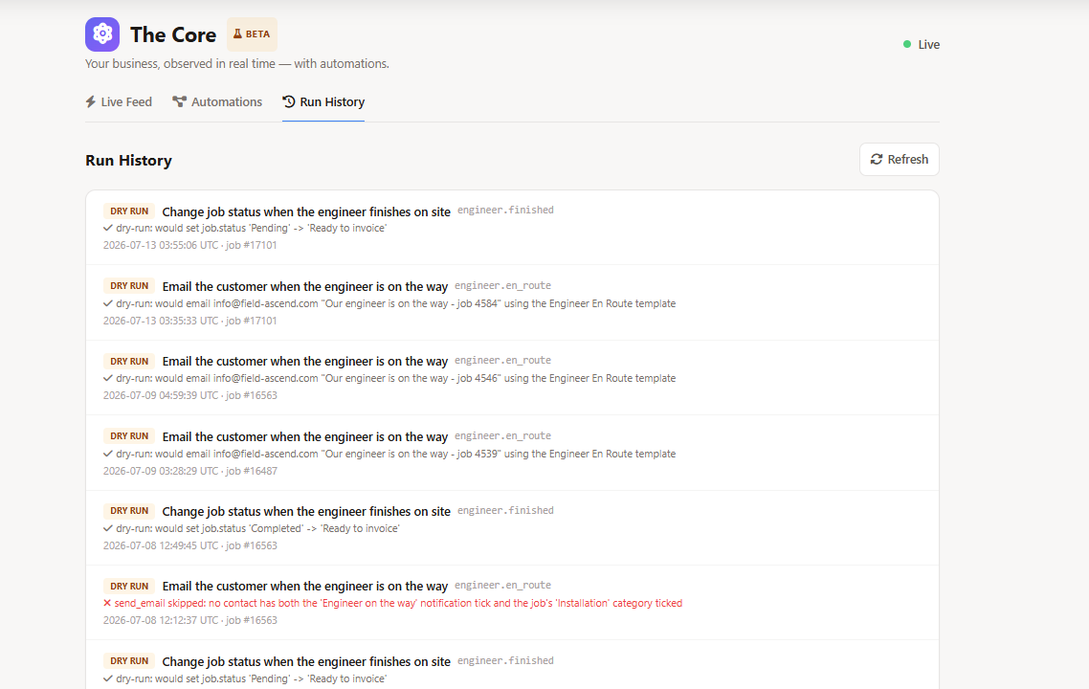This screenshot has width=1089, height=689.
Task: Click the Refresh button
Action: [x=900, y=159]
